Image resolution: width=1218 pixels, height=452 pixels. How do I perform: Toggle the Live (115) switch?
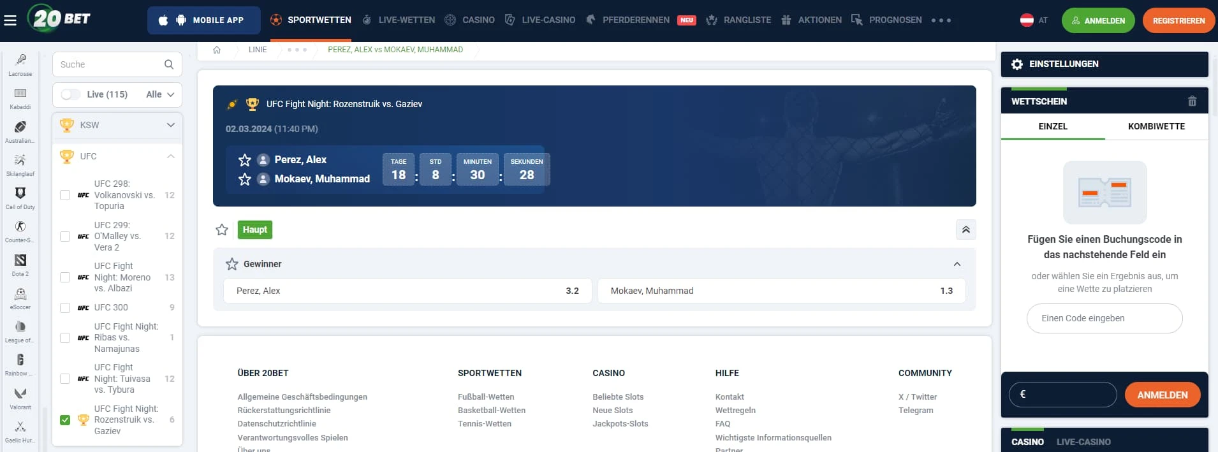point(71,94)
